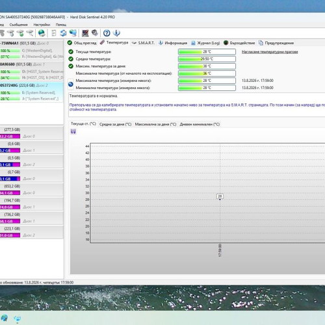Click the save diskette icon above the graph
325x325 pixels.
point(73,131)
